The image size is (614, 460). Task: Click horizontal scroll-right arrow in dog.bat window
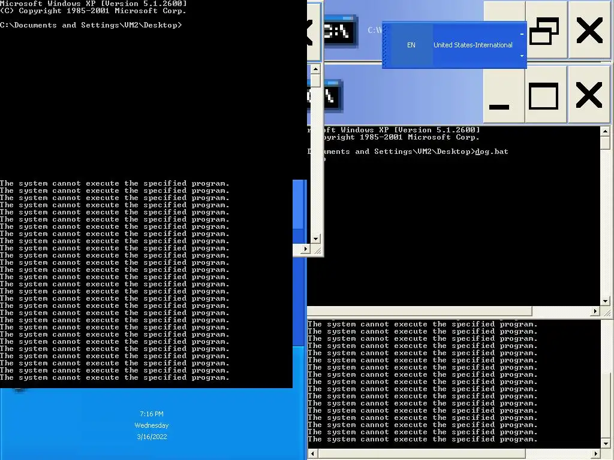tap(595, 311)
